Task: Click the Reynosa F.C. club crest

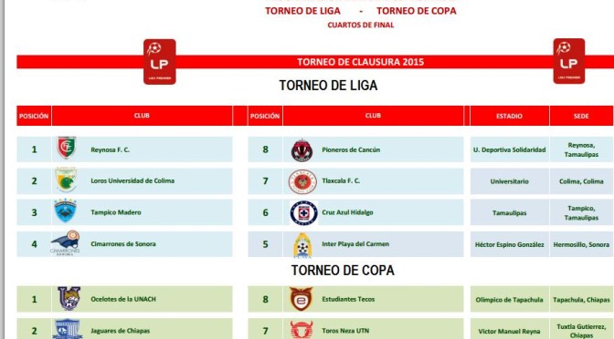Action: [x=67, y=148]
